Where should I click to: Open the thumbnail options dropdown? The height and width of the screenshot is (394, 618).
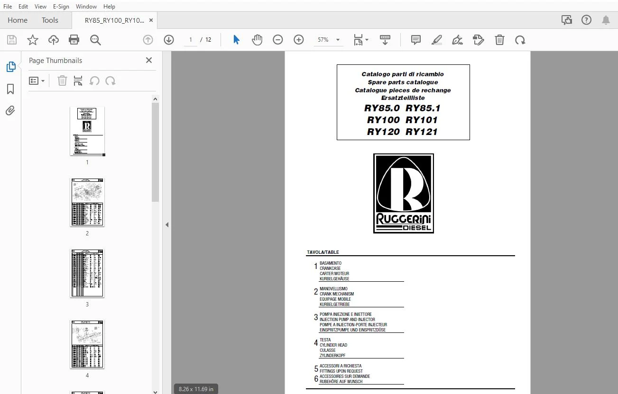(37, 81)
